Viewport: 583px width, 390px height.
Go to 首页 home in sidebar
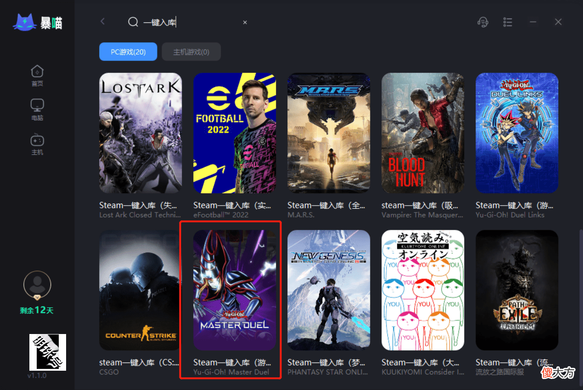click(37, 76)
